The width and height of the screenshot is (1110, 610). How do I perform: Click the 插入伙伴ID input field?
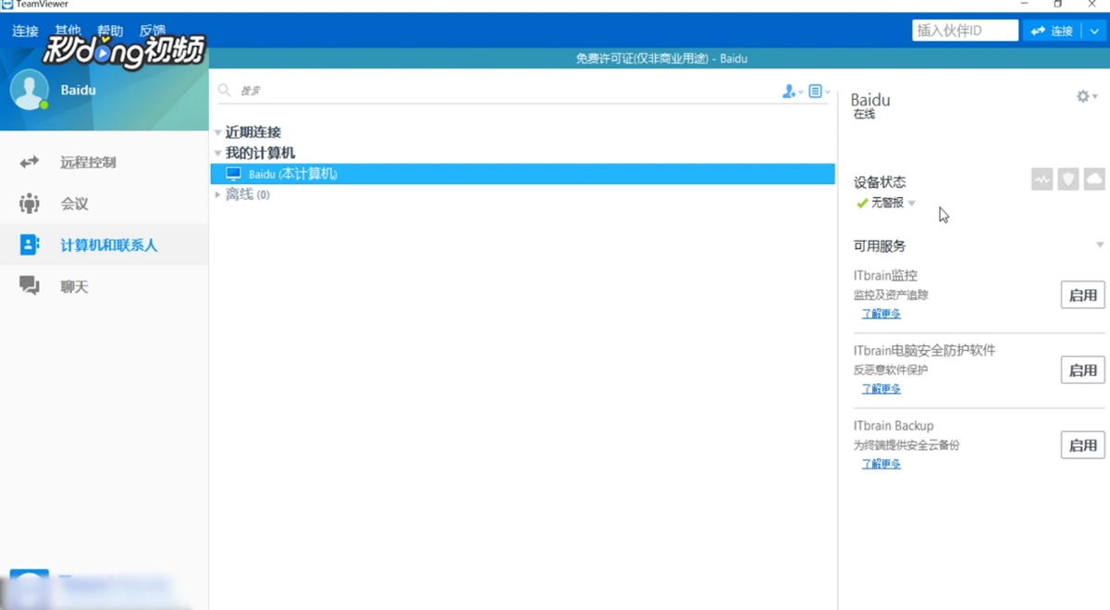point(965,31)
